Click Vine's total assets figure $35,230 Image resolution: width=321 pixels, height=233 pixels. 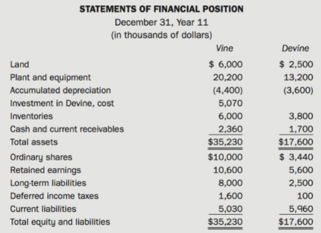[225, 142]
